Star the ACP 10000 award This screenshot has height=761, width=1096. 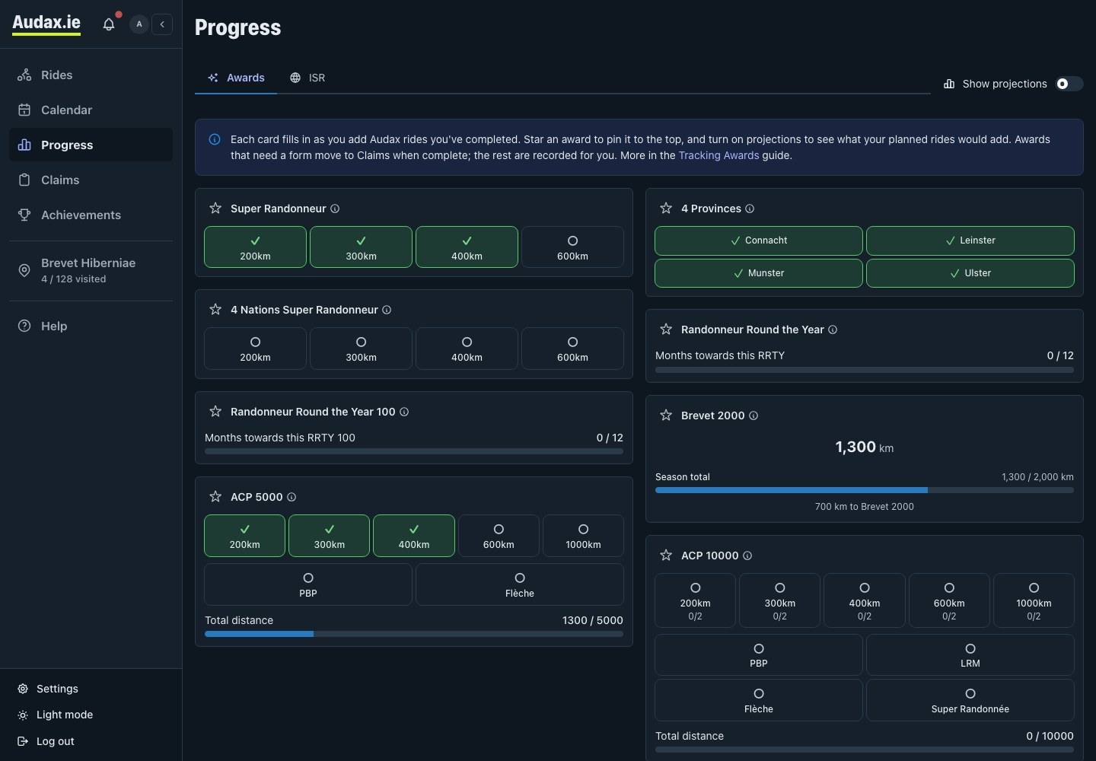(666, 556)
